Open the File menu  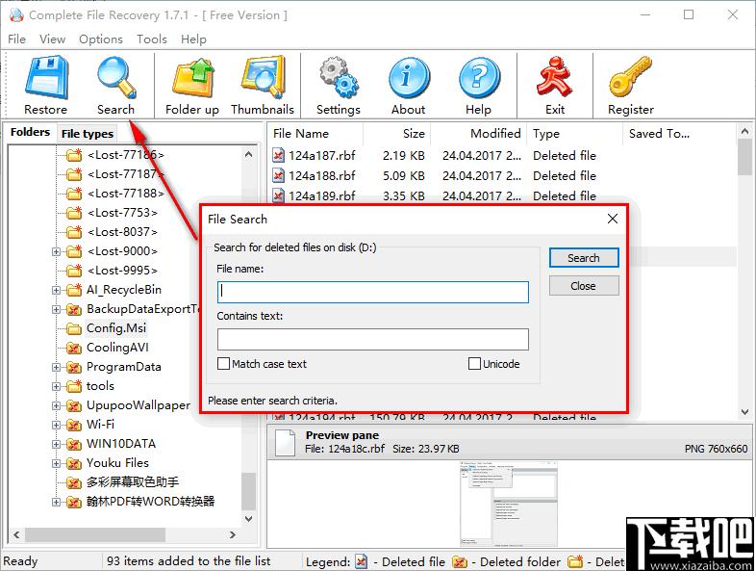17,39
